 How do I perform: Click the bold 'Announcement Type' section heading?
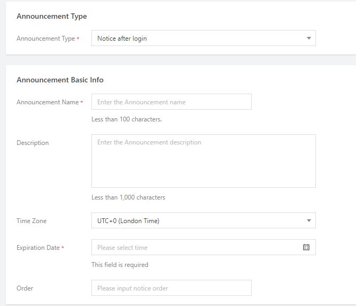point(51,17)
